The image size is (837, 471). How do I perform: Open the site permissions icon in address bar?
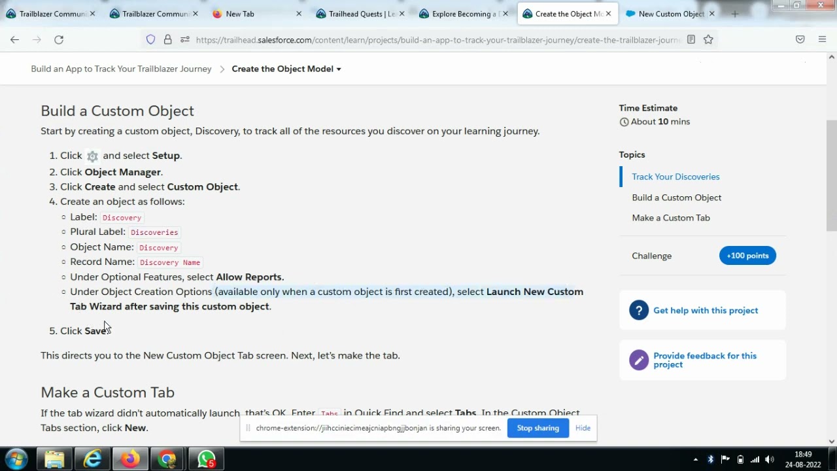click(184, 40)
